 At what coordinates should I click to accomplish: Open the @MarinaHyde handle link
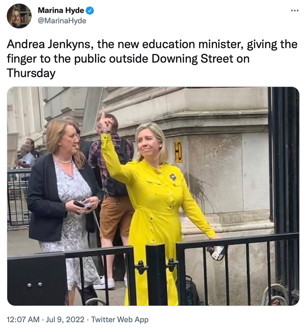62,21
